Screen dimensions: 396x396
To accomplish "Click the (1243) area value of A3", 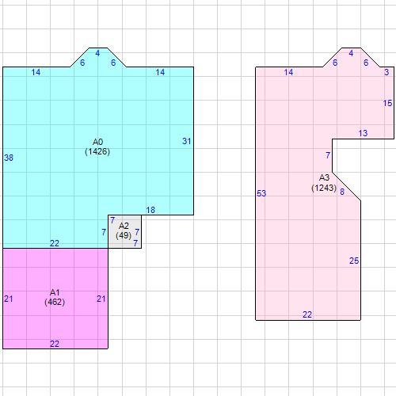I will click(324, 188).
